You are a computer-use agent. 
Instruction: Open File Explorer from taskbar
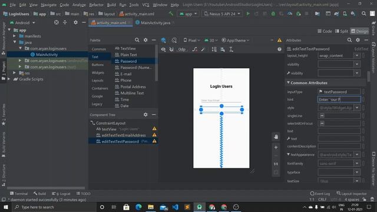click(x=151, y=207)
